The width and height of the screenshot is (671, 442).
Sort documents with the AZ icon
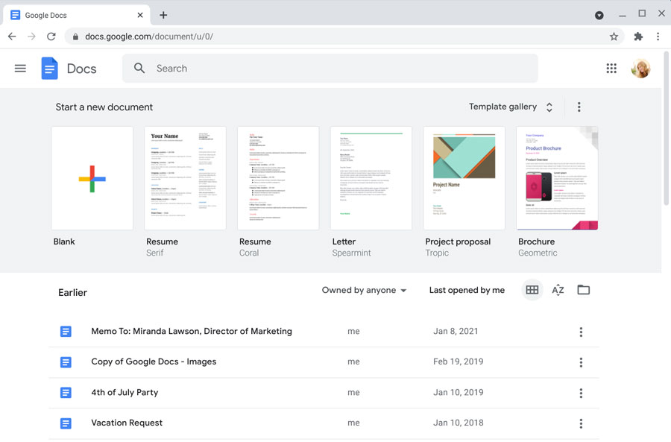[x=558, y=290]
